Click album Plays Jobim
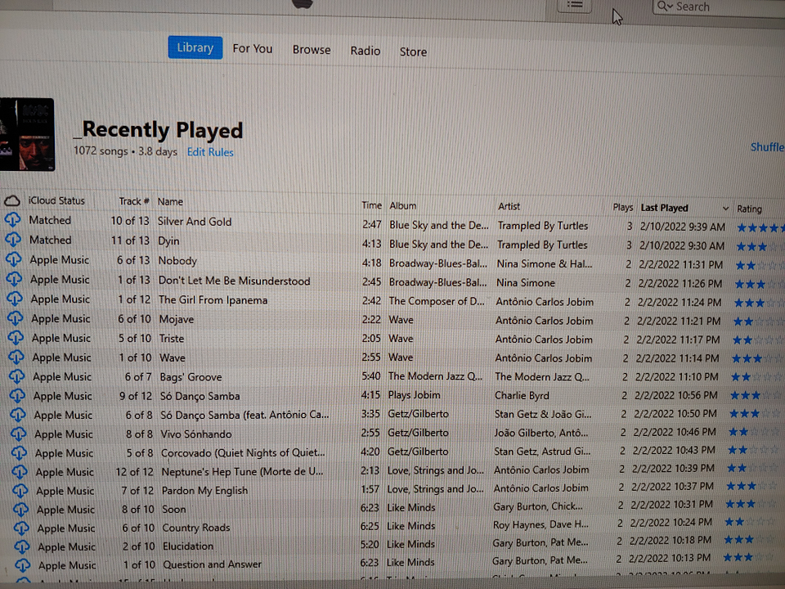 [414, 394]
